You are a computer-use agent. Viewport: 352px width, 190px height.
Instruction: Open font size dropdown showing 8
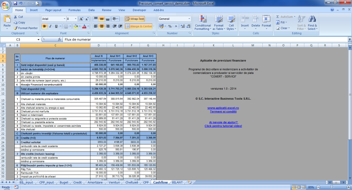(75, 19)
